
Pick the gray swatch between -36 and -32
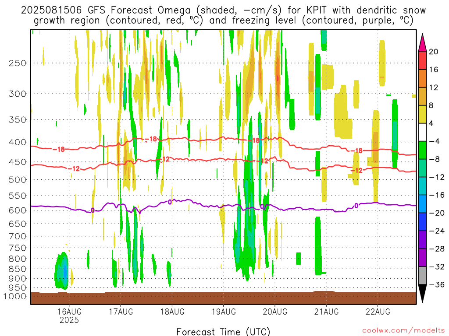point(422,276)
